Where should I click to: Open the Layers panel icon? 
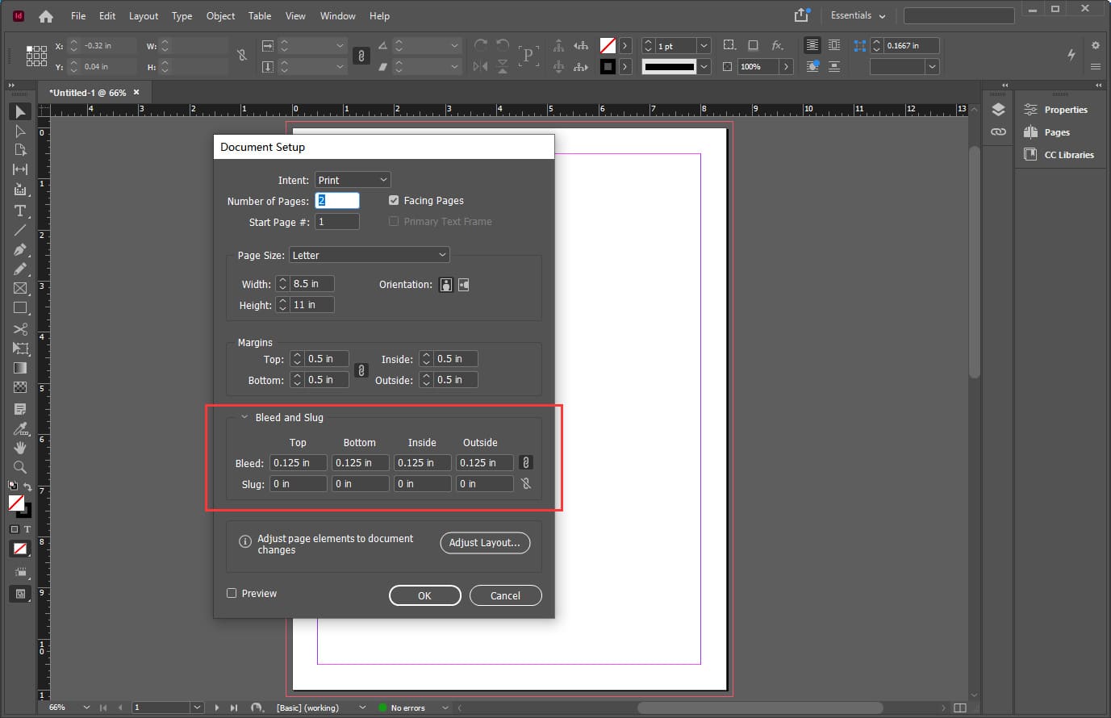point(998,110)
